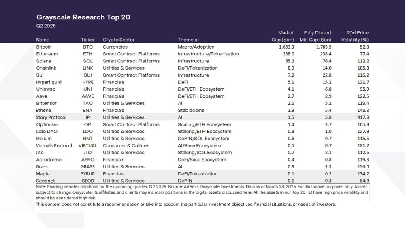The image size is (405, 228).
Task: Click the VIRTUAL ticker cell
Action: [88, 146]
